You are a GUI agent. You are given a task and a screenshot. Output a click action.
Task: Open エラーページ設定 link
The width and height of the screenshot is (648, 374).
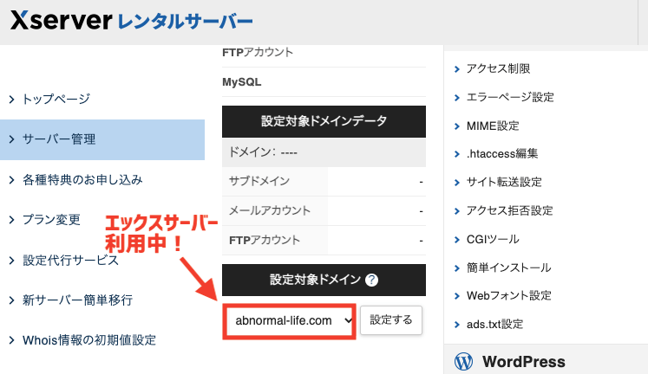(510, 97)
